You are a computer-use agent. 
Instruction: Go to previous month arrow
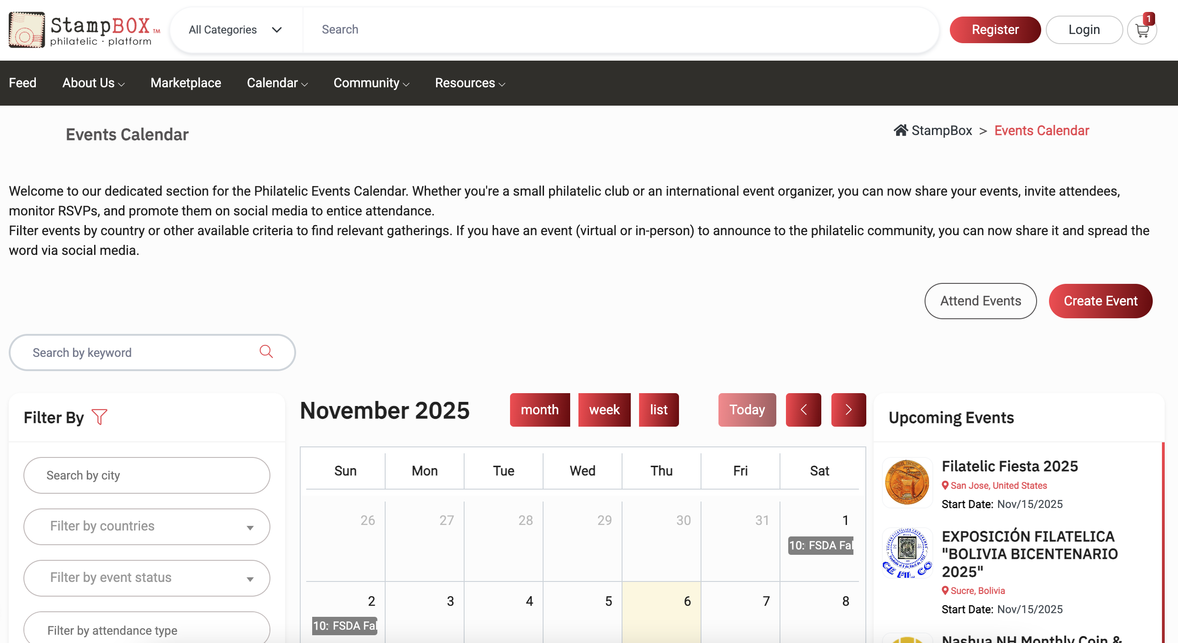pos(803,410)
